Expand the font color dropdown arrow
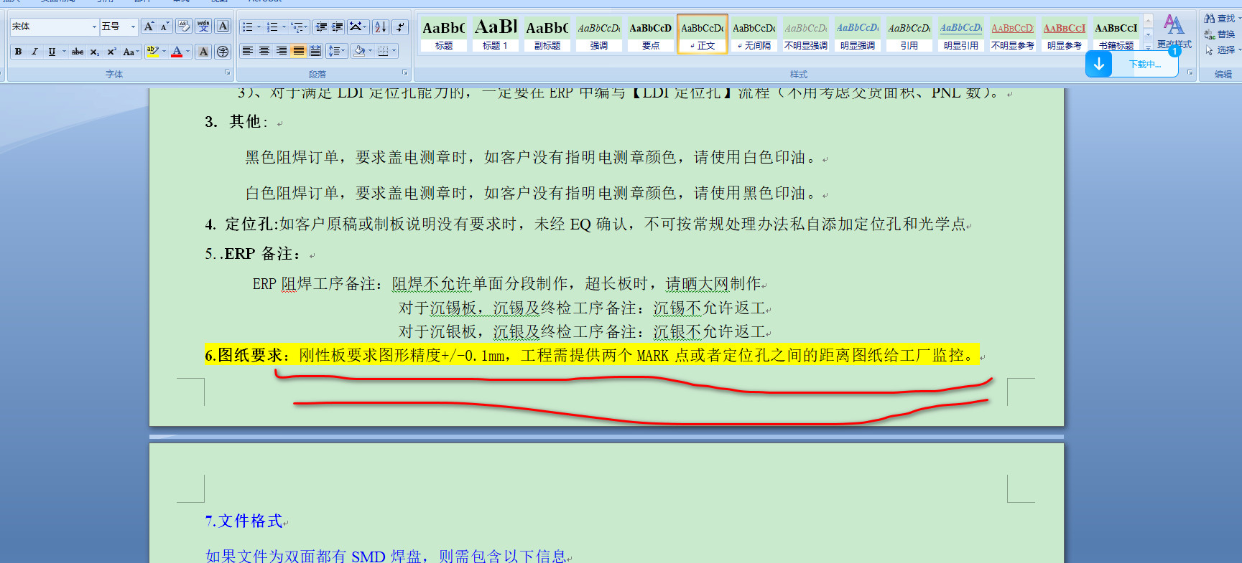 (188, 52)
